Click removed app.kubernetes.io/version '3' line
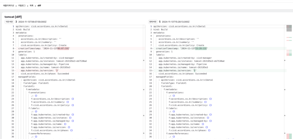This screenshot has height=139, width=293. [40, 71]
